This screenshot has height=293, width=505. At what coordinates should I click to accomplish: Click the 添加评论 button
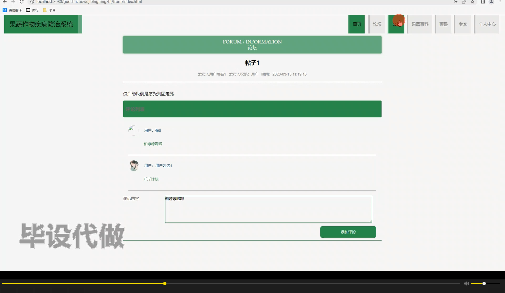(x=348, y=232)
